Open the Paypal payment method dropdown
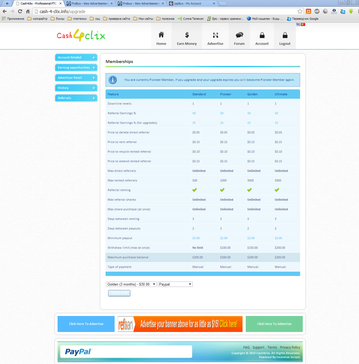Image resolution: width=359 pixels, height=364 pixels. (175, 284)
